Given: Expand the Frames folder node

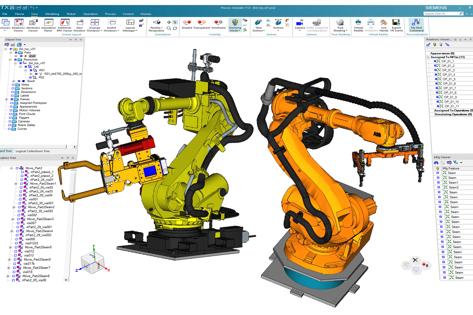Looking at the screenshot, I should (7, 99).
